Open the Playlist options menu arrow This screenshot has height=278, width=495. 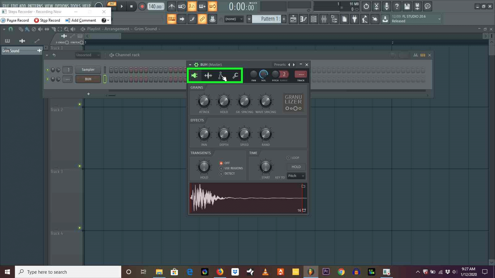click(x=4, y=29)
